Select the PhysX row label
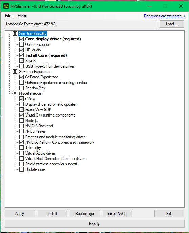The width and height of the screenshot is (189, 233). click(30, 61)
